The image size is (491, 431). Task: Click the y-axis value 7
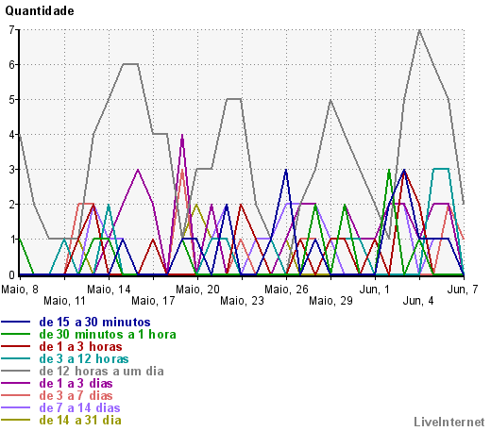[11, 30]
